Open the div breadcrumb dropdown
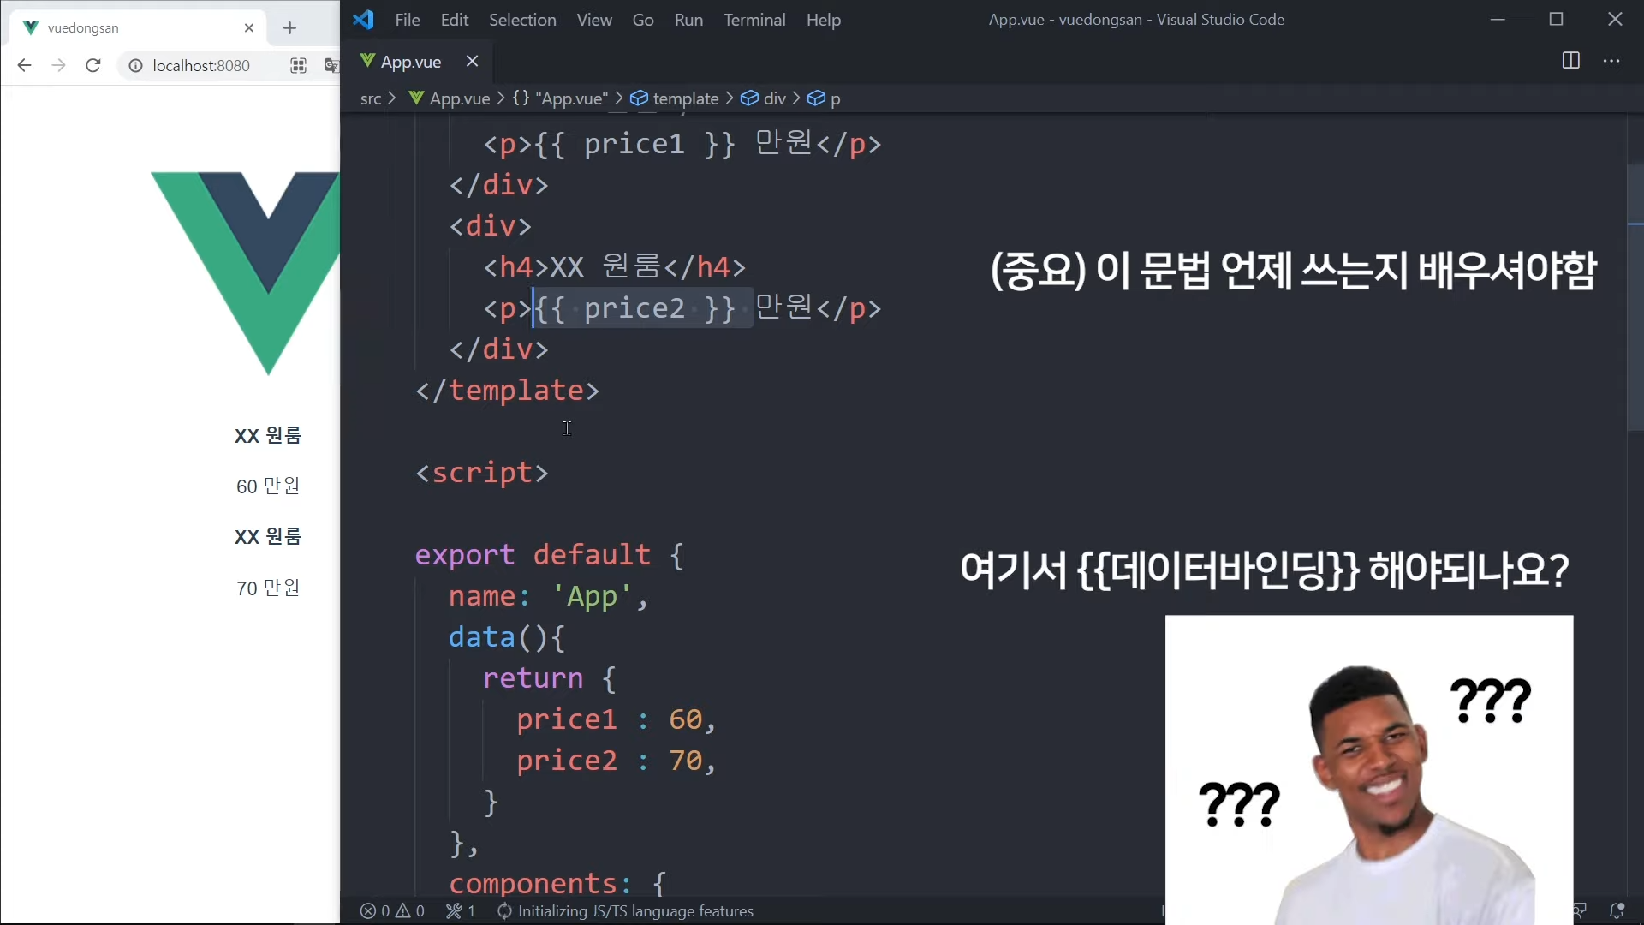This screenshot has height=925, width=1644. (773, 98)
